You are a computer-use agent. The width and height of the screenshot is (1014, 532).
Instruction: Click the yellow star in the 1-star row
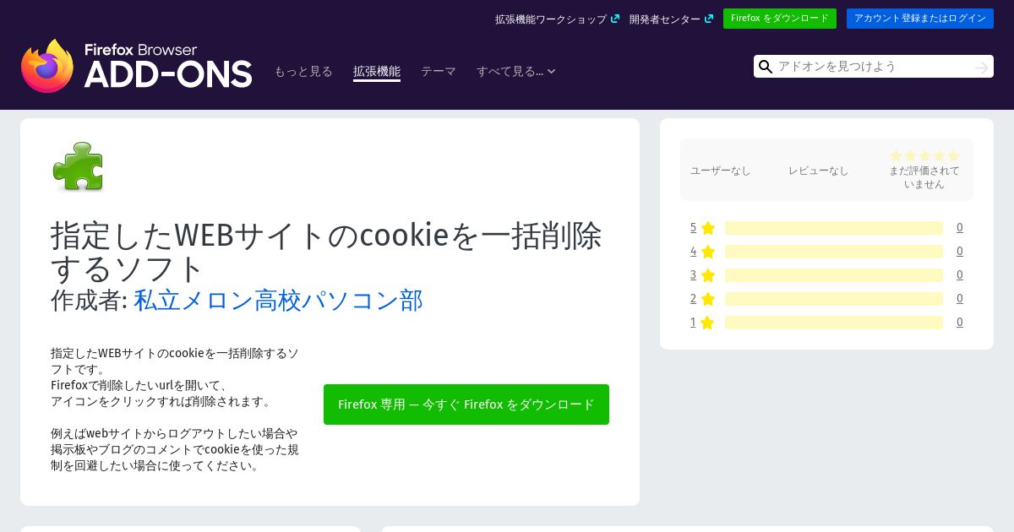coord(708,323)
